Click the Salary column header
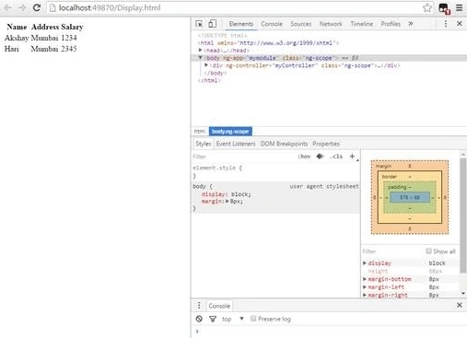 [72, 27]
